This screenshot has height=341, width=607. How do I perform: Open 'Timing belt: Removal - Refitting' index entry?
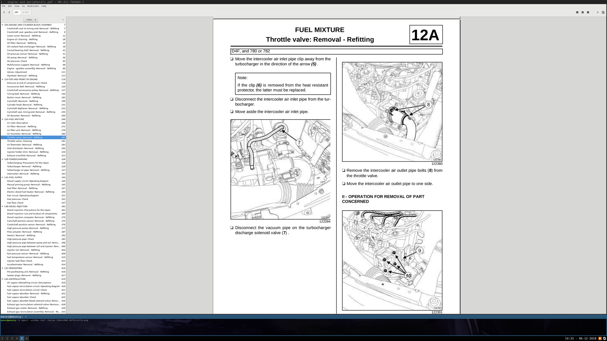tap(33, 94)
